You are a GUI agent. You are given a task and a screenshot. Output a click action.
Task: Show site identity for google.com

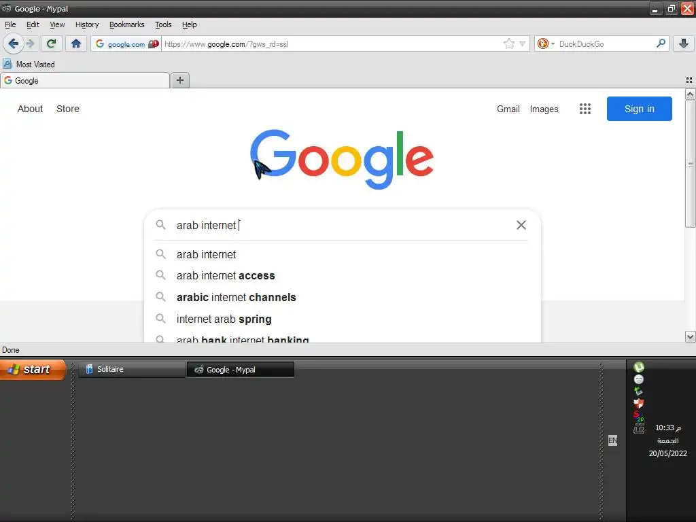tap(121, 44)
